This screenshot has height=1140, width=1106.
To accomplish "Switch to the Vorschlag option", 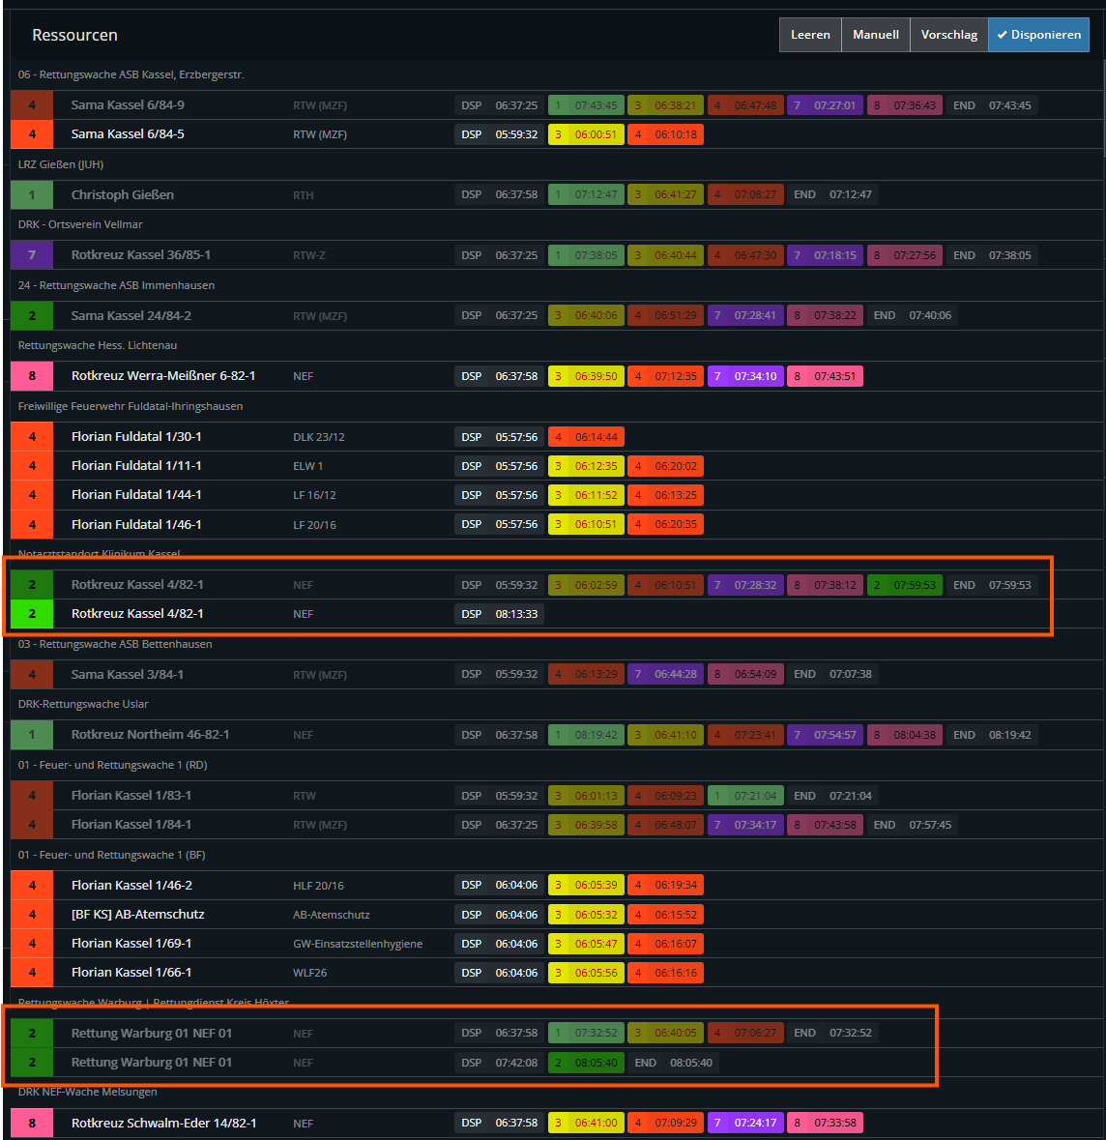I will pos(948,35).
